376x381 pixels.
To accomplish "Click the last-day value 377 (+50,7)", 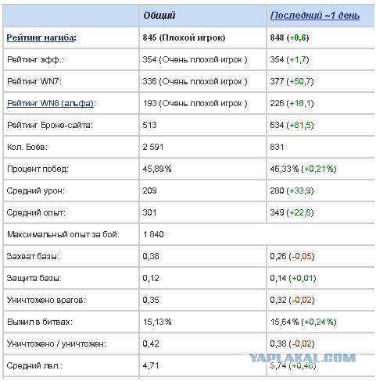I will click(292, 81).
